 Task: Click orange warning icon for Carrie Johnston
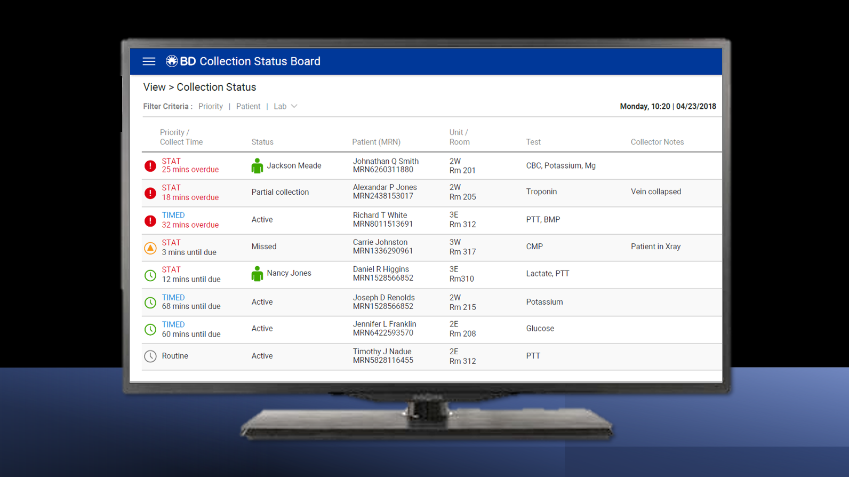[x=150, y=248]
